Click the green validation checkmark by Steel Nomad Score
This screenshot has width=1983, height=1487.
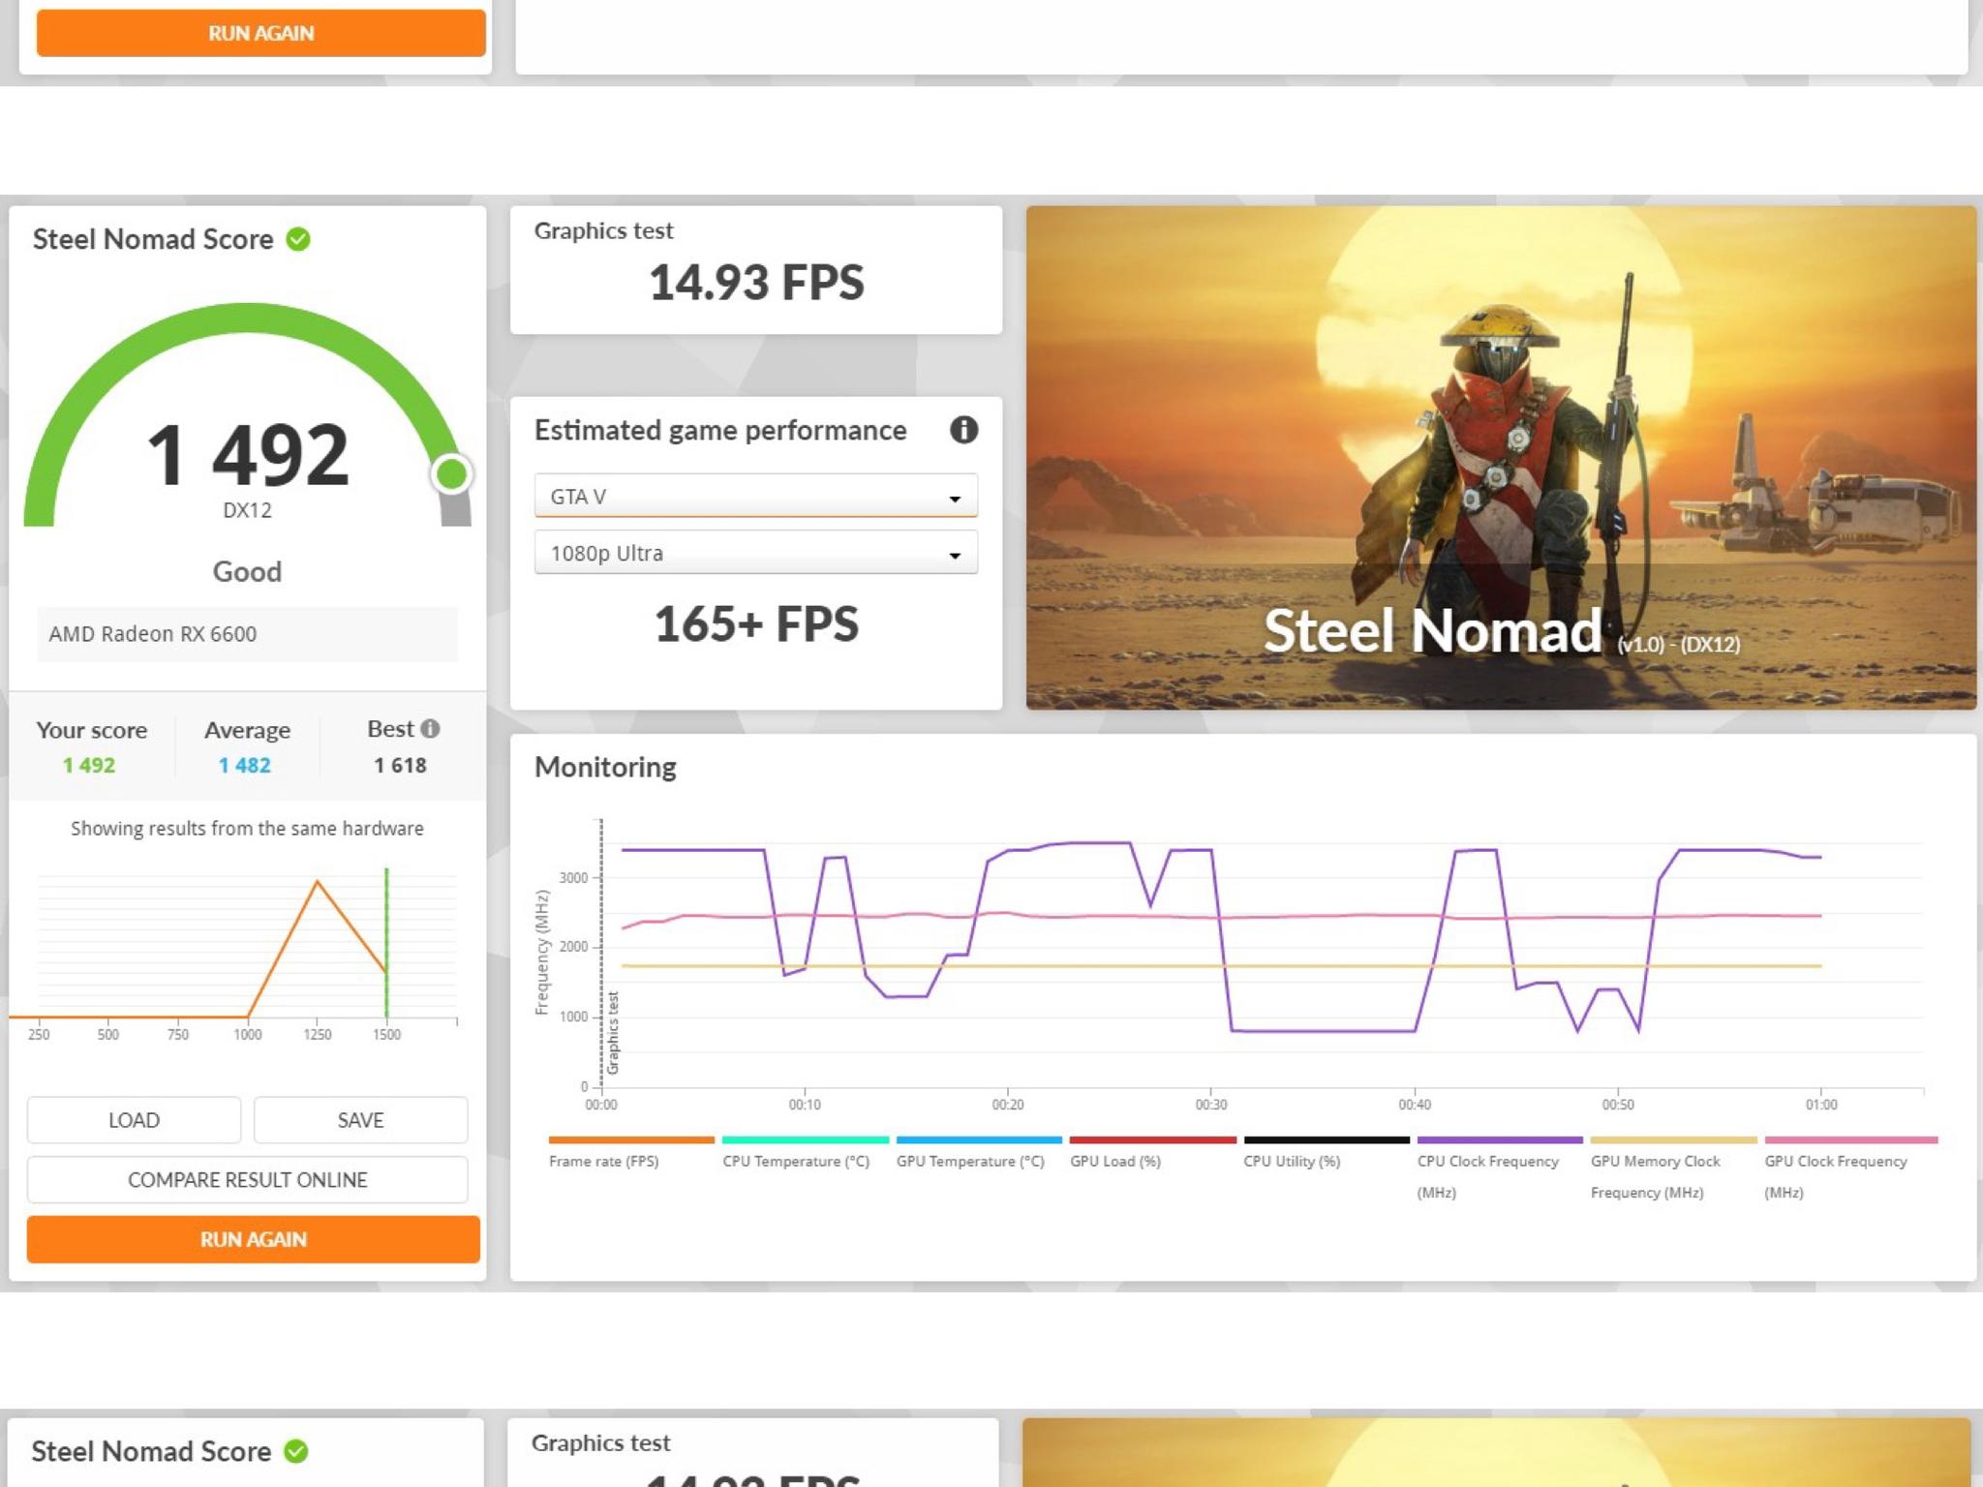[298, 239]
